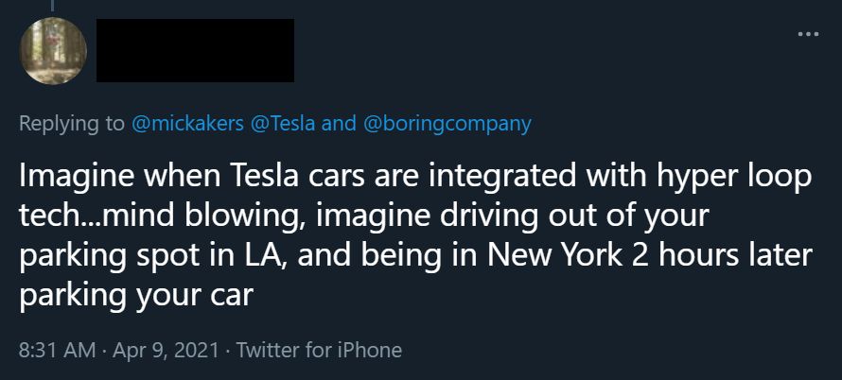Click the "Replying to" label text

tap(71, 124)
